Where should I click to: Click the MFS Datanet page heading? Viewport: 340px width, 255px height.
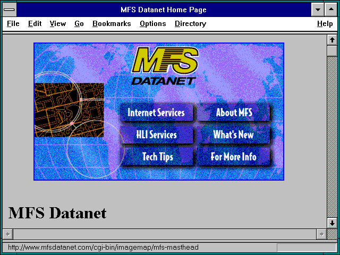tap(57, 213)
